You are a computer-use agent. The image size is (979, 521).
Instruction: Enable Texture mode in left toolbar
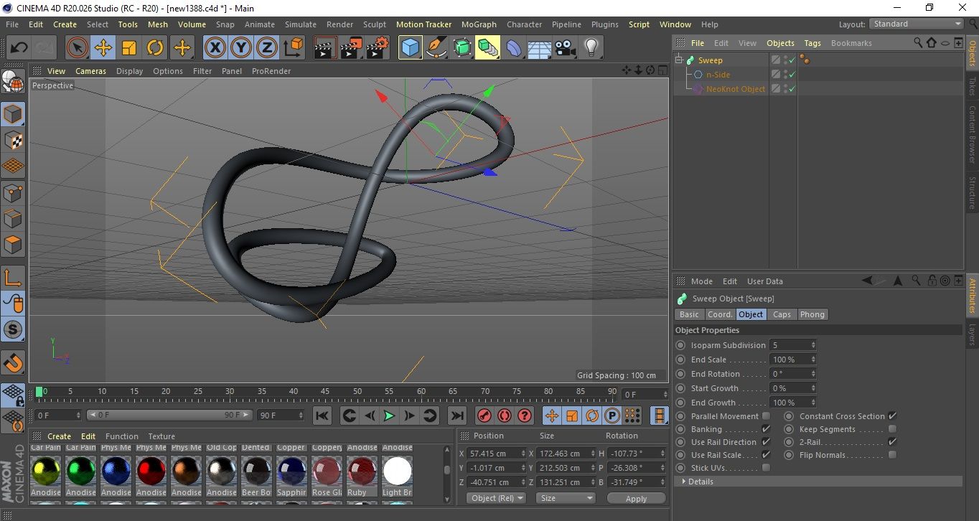14,140
